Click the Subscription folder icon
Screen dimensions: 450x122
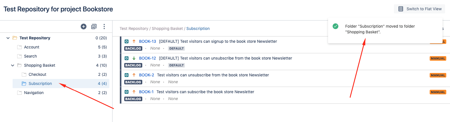[24, 84]
